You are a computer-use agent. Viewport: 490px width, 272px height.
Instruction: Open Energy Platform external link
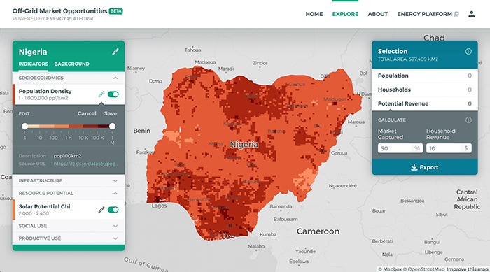[428, 14]
